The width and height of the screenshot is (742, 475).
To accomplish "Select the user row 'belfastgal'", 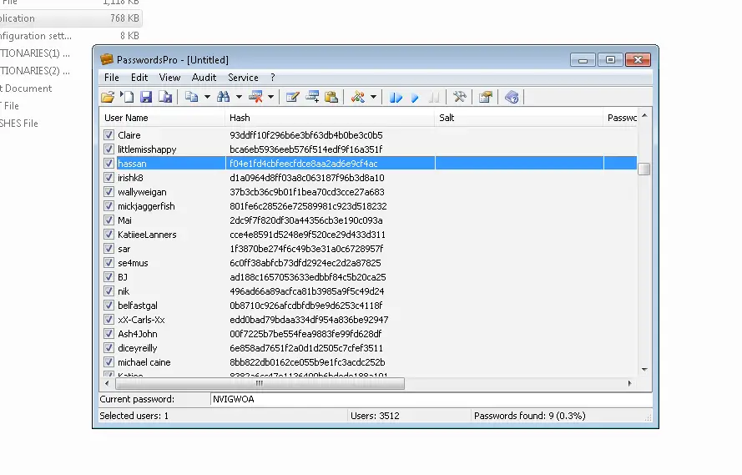I will click(368, 306).
